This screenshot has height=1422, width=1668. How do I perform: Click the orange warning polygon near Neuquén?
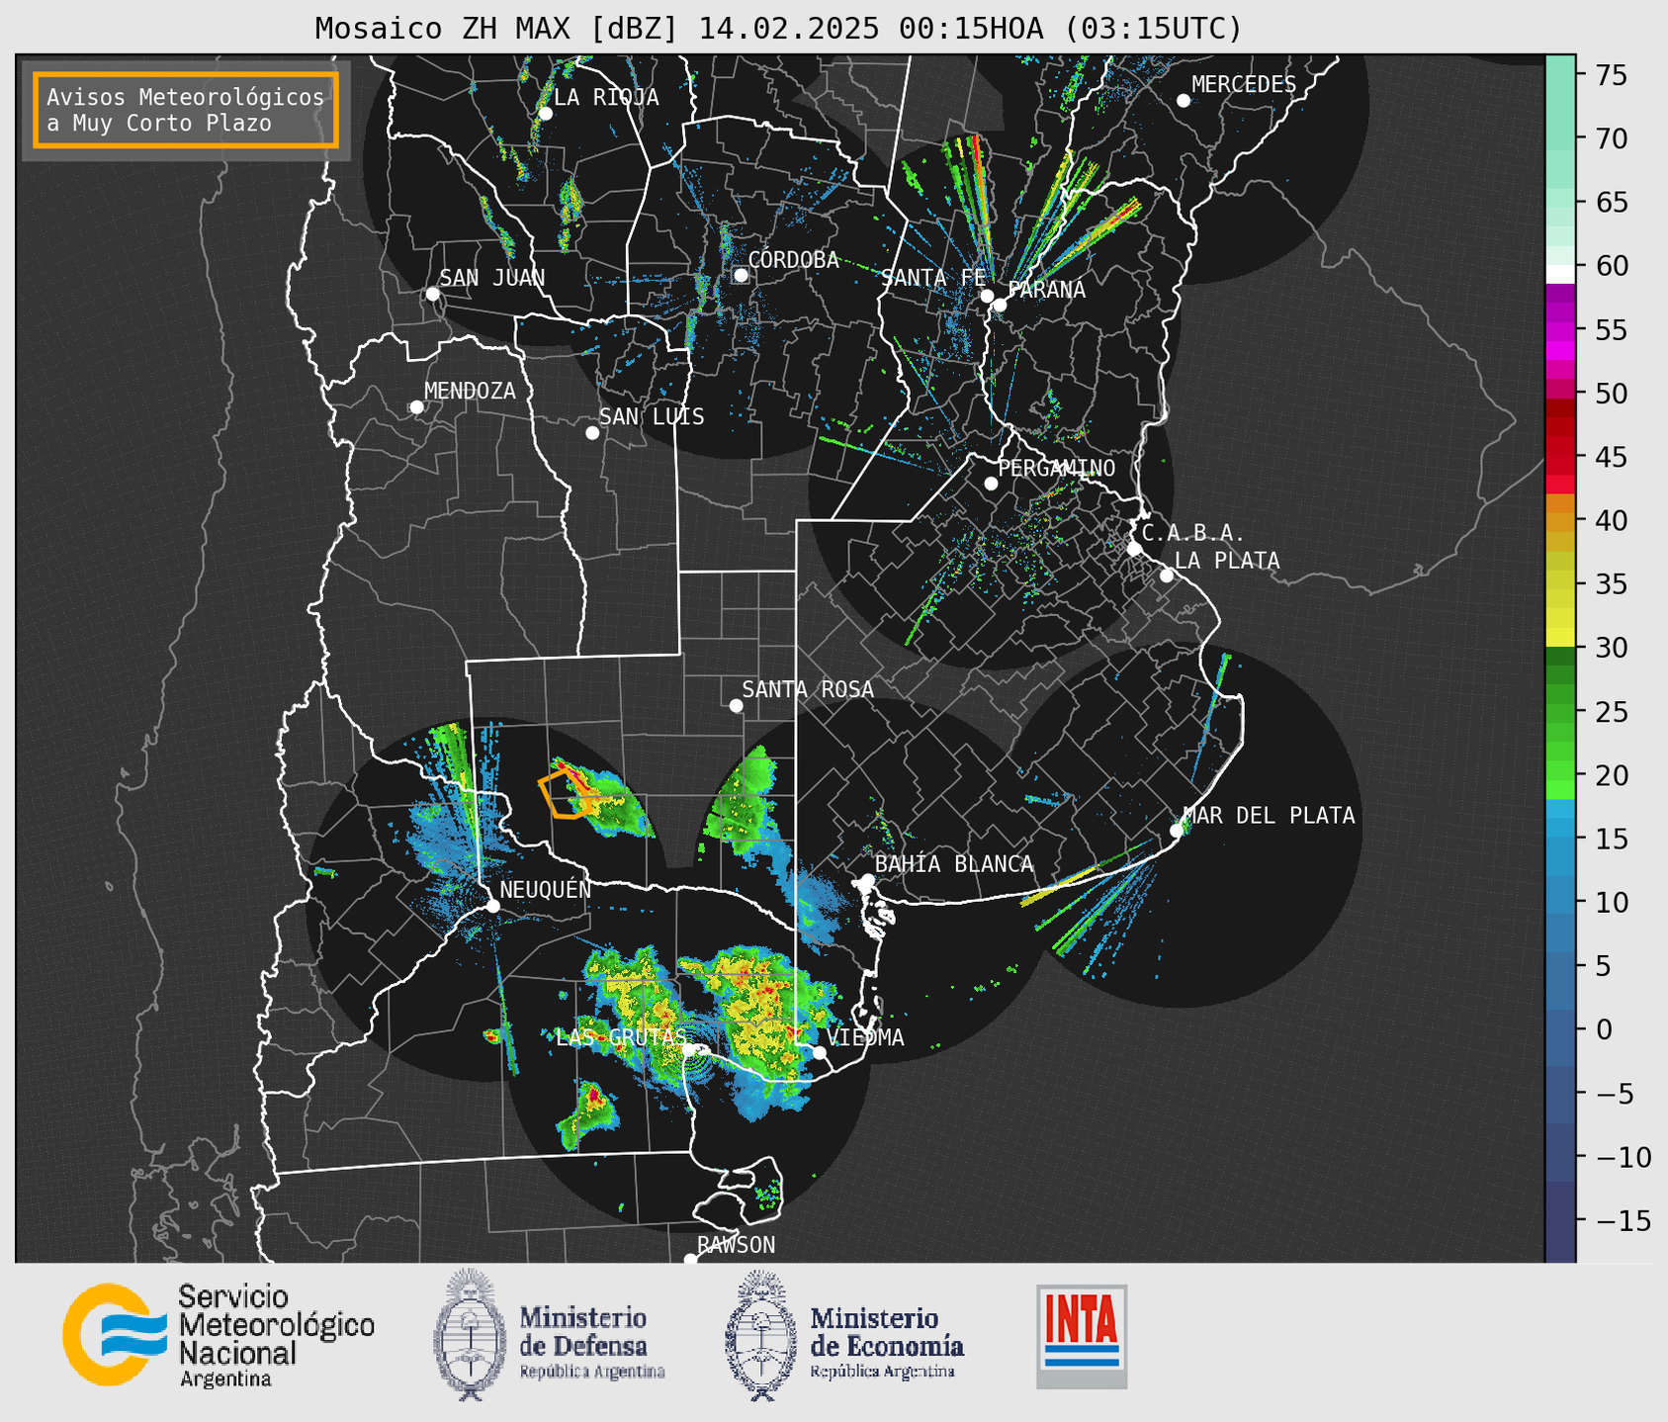[566, 795]
